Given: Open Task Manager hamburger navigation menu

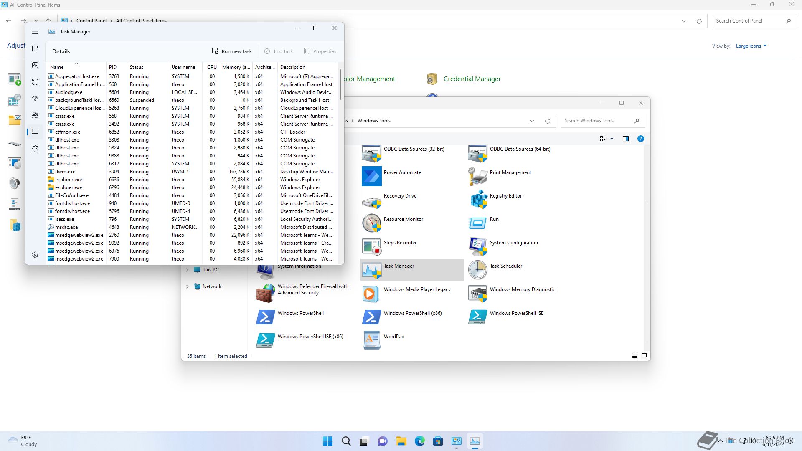Looking at the screenshot, I should (x=35, y=32).
